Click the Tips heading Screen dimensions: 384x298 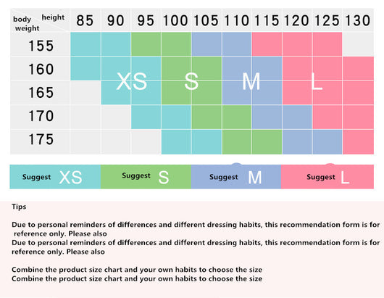19,207
